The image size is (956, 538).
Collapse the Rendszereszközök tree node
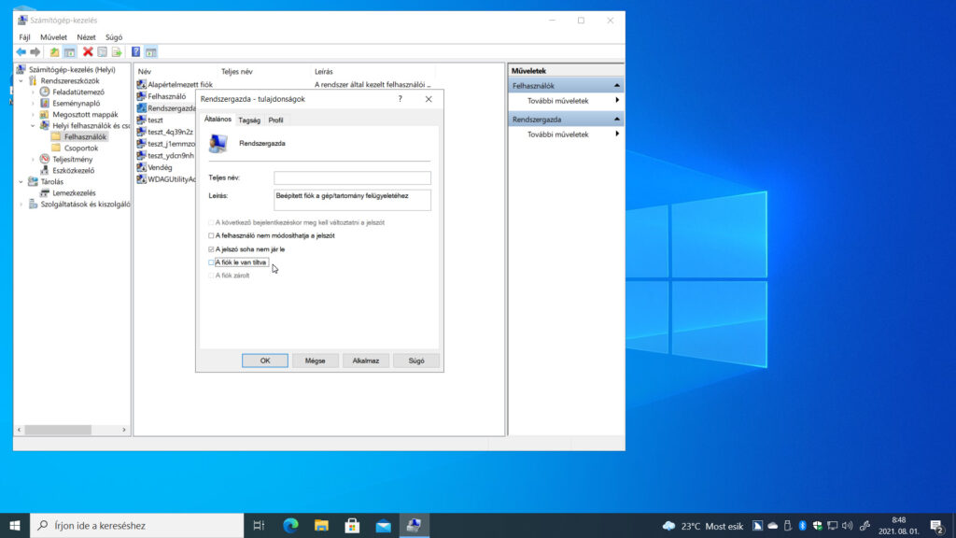click(x=21, y=81)
